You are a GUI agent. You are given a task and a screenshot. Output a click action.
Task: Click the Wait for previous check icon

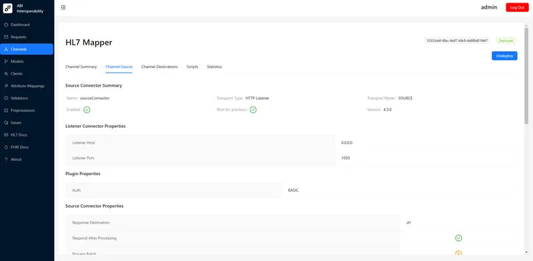tap(253, 110)
